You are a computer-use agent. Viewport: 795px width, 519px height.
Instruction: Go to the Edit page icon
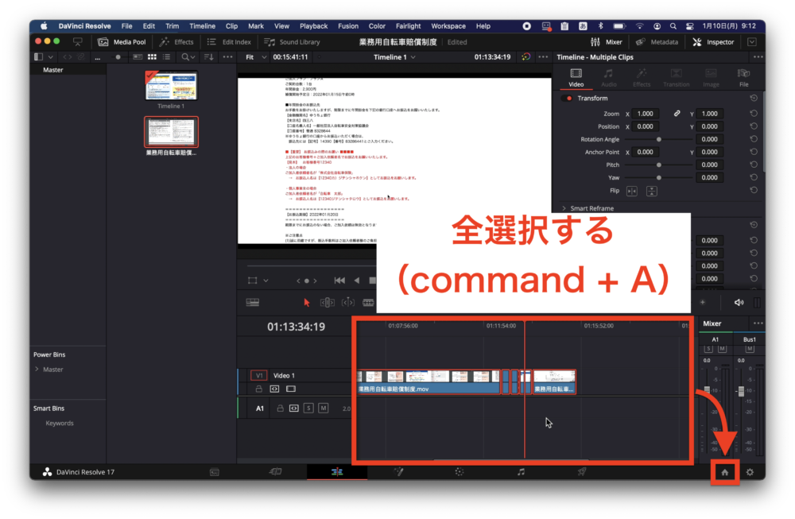point(336,472)
